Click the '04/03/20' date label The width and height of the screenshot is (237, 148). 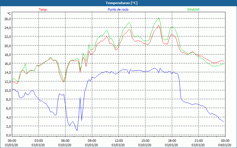click(x=225, y=145)
